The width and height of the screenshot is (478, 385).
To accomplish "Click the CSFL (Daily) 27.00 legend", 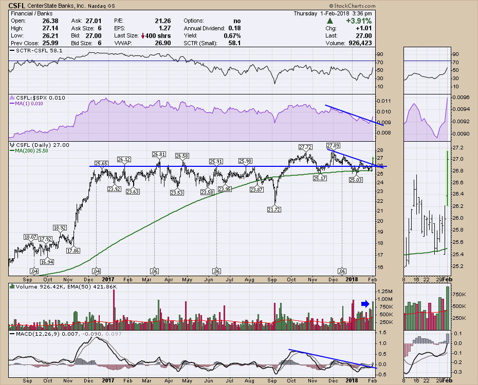I will pos(40,145).
